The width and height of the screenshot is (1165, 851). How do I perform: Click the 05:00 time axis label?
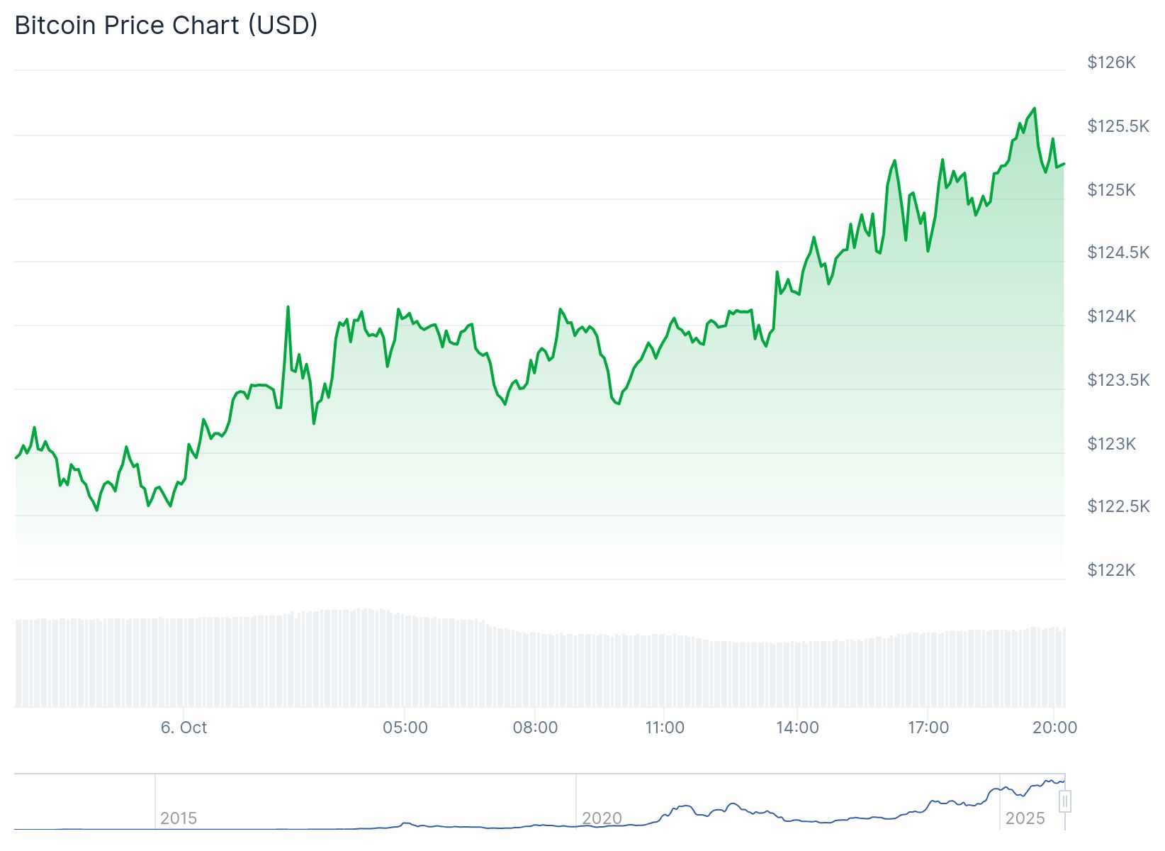(405, 728)
